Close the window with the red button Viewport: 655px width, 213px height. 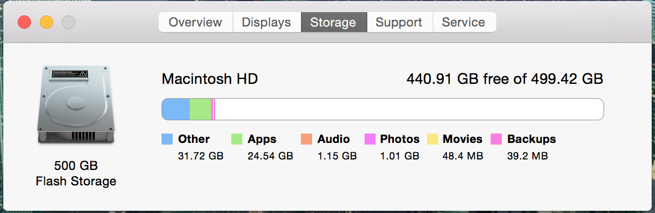[x=24, y=22]
